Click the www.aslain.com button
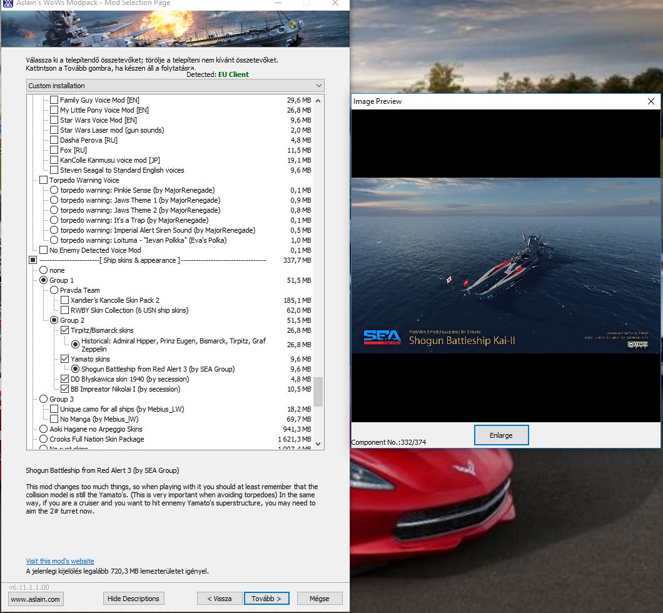The width and height of the screenshot is (663, 613). pos(36,599)
